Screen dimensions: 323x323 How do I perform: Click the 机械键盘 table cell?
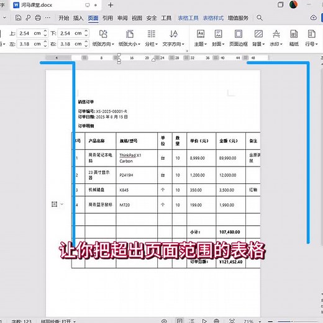point(101,189)
